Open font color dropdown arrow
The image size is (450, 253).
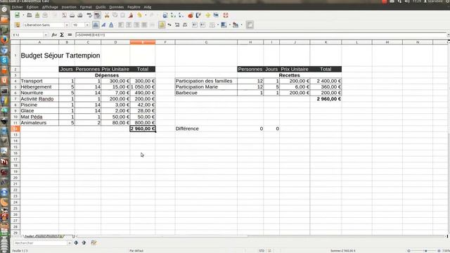[x=241, y=25]
